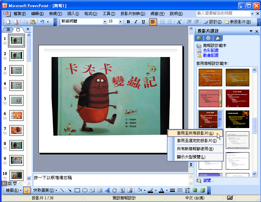This screenshot has width=261, height=202.
Task: Click the Undo arrow icon
Action: [42, 22]
